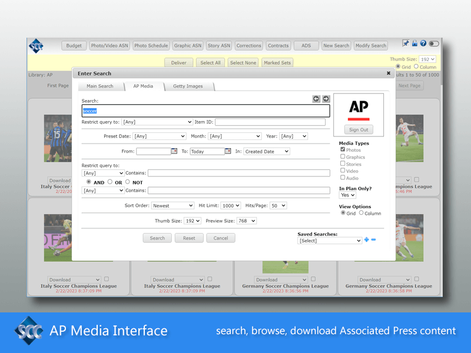Open the first Restrict query to dropdown

coord(157,122)
